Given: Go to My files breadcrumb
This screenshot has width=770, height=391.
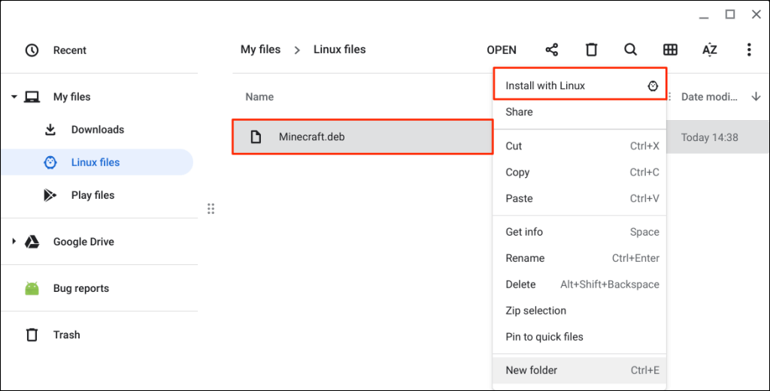Looking at the screenshot, I should click(x=260, y=50).
